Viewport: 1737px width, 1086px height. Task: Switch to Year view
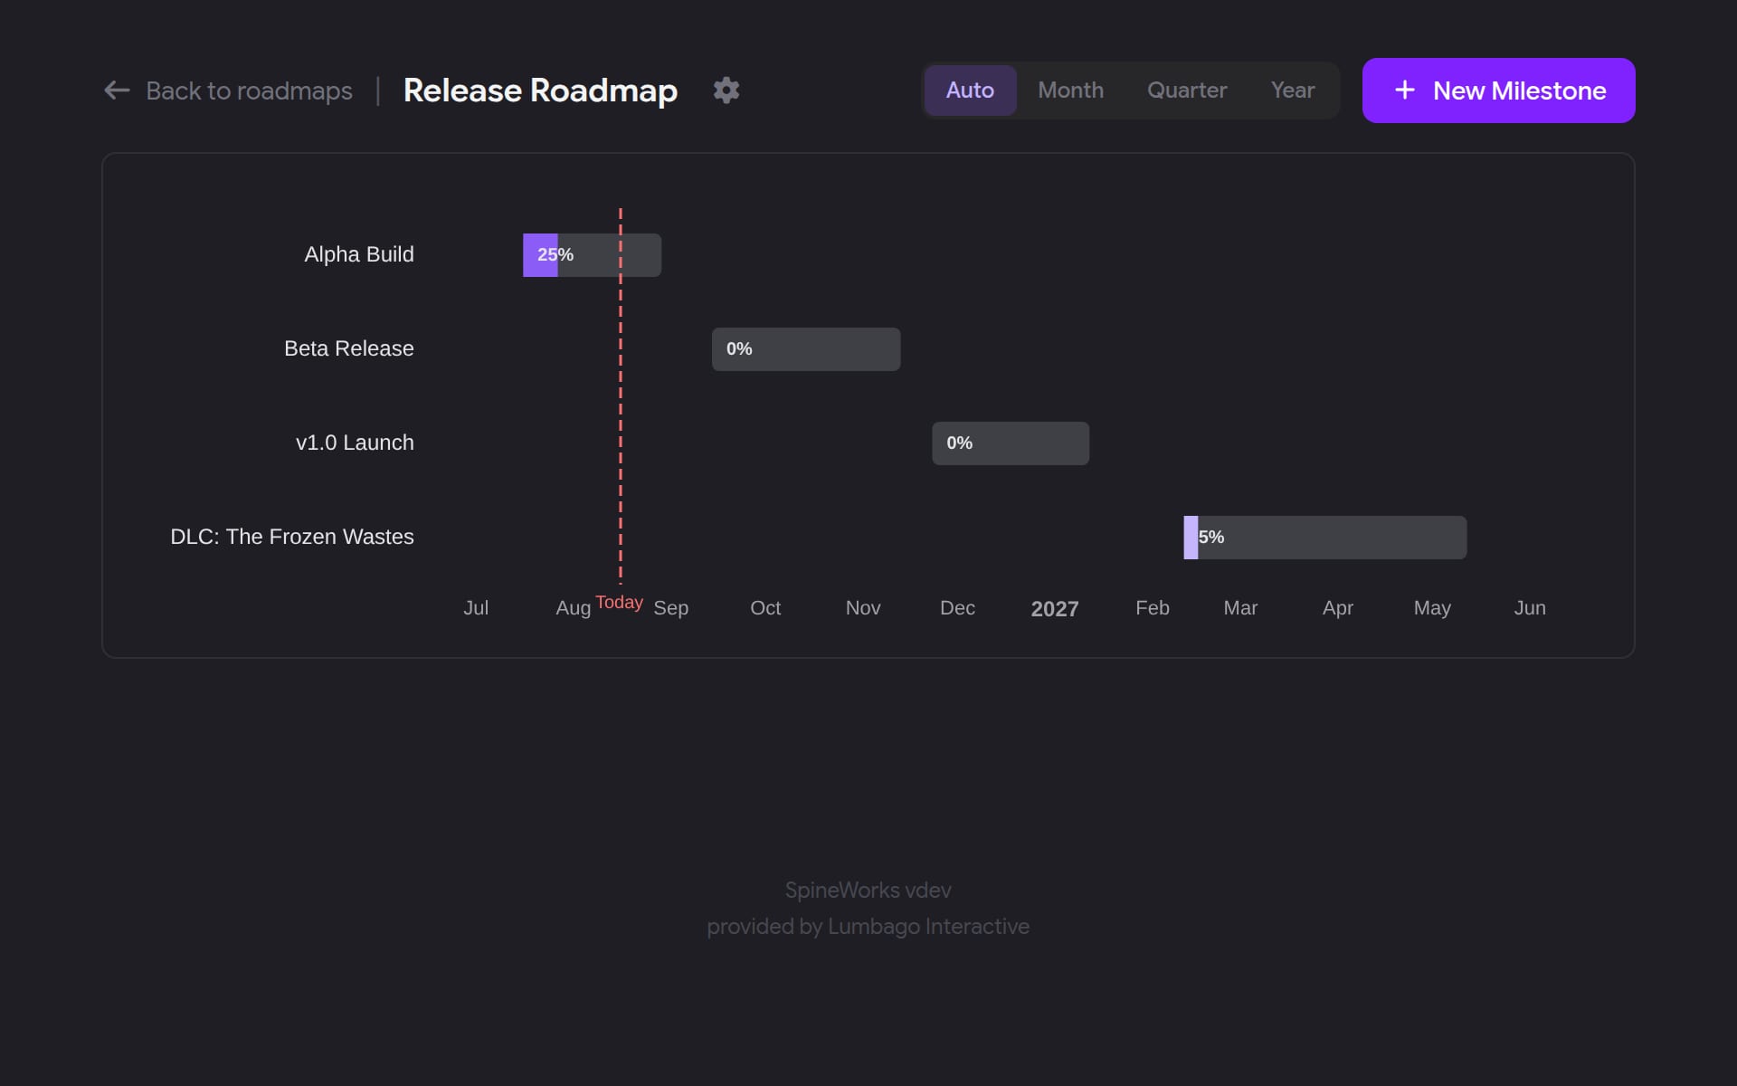click(x=1292, y=90)
